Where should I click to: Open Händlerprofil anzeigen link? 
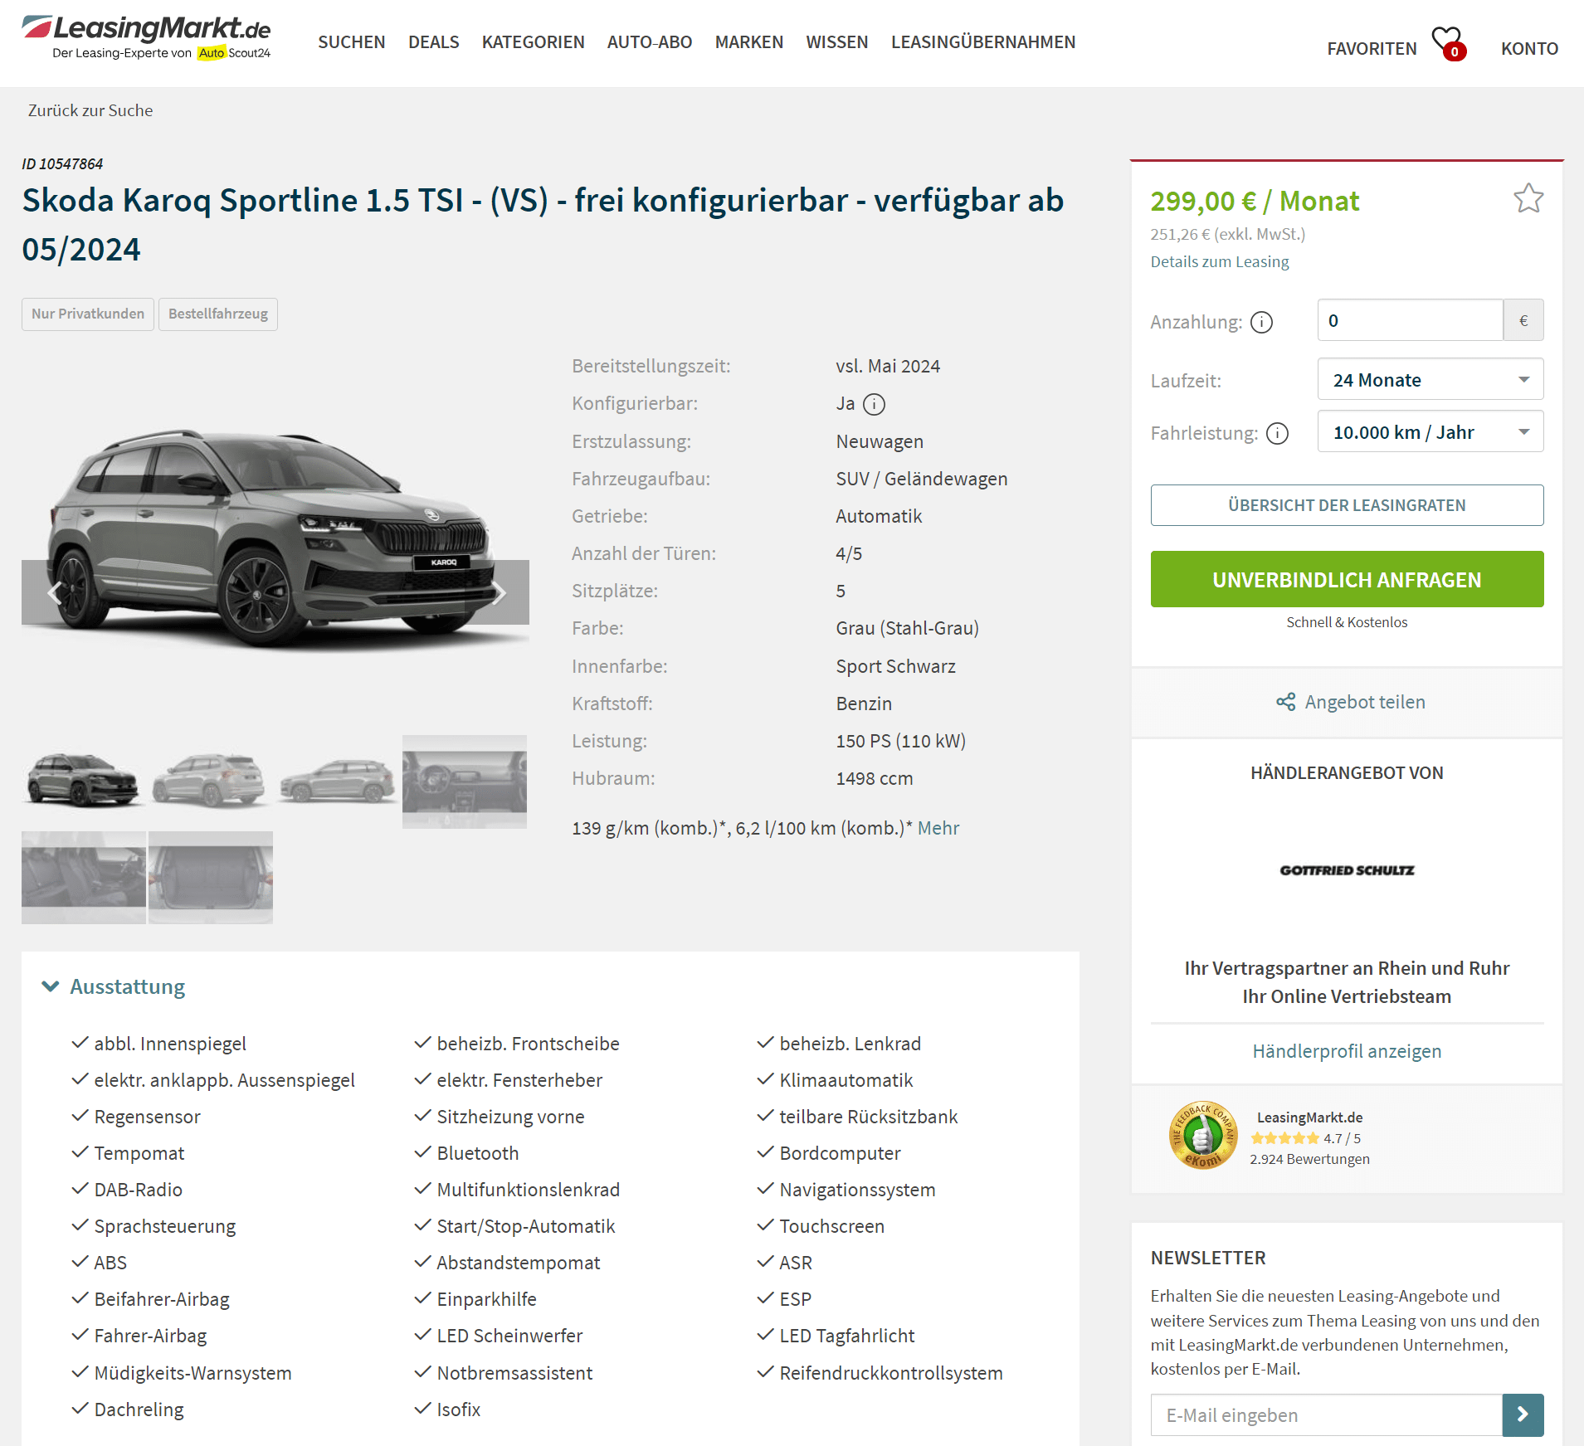pos(1347,1051)
